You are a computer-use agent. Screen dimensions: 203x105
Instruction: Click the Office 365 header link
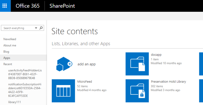(x=27, y=6)
